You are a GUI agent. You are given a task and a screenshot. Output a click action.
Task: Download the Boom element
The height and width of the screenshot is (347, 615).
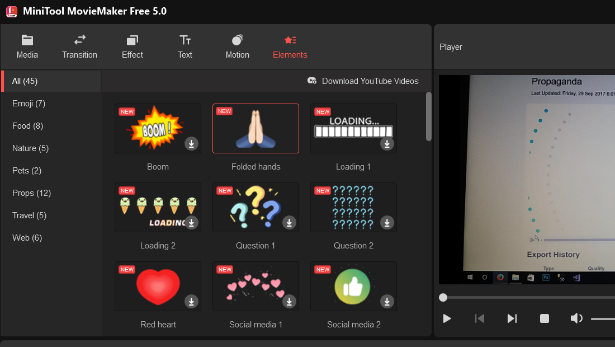[191, 144]
